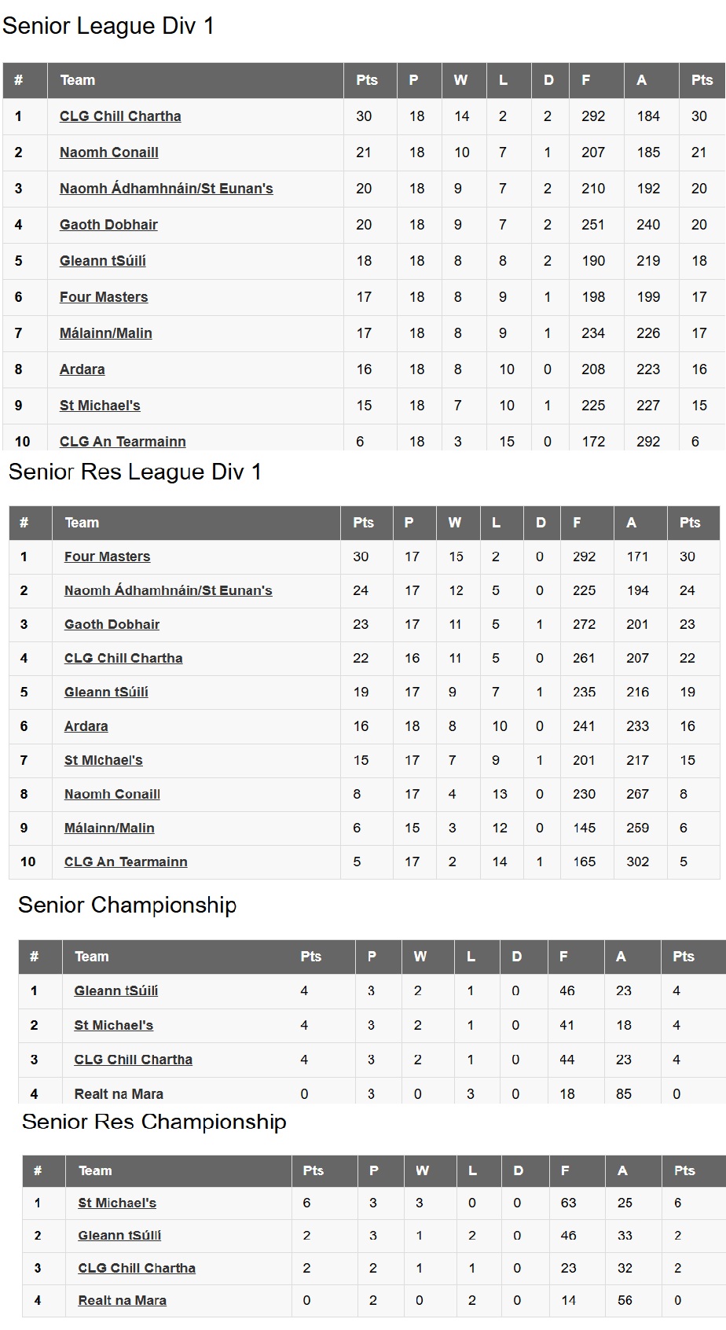Click Naomh Ádhamhnáin/St Eunan's in Senior Res League
The image size is (726, 1330).
(x=168, y=590)
